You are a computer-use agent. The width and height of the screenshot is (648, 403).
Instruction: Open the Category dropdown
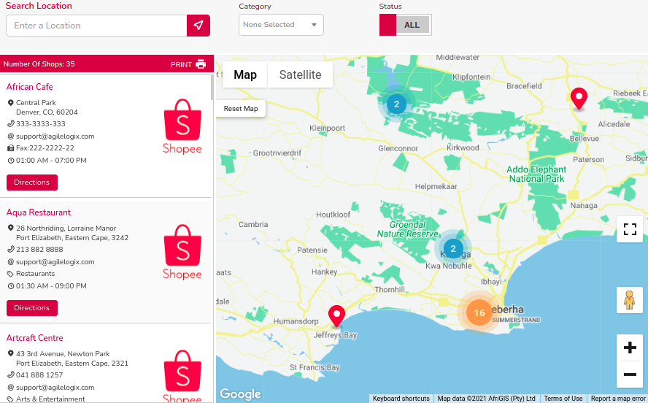(x=281, y=25)
